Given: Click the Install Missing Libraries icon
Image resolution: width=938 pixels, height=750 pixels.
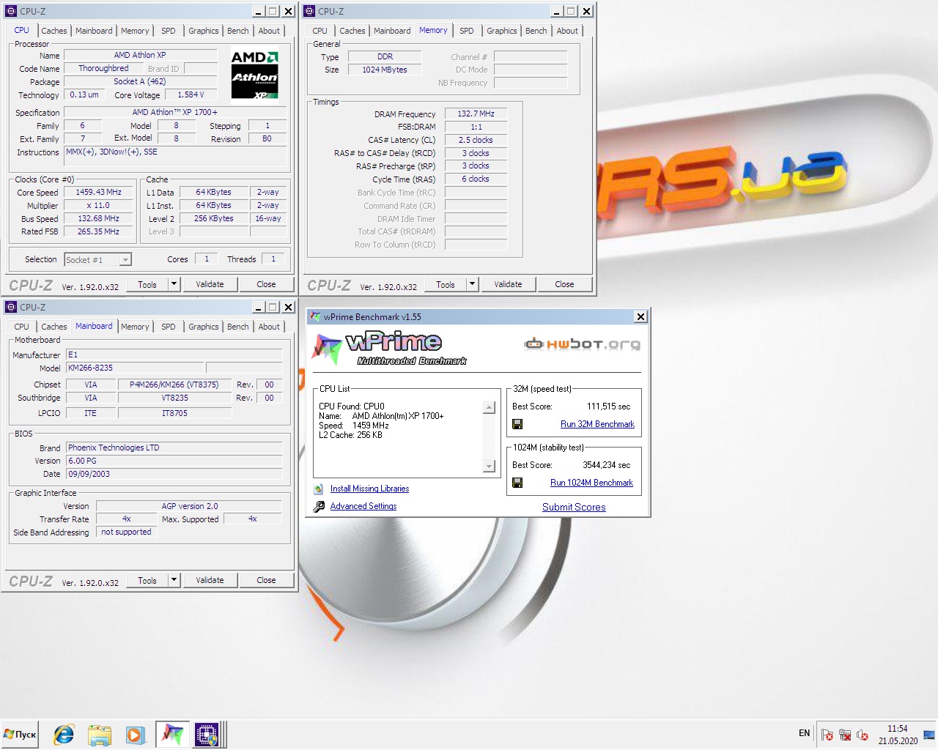Looking at the screenshot, I should click(319, 489).
